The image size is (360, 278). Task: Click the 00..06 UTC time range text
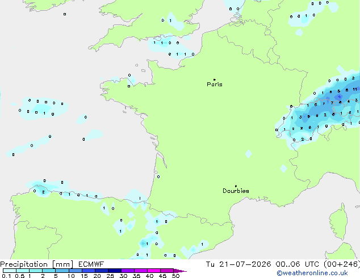(x=297, y=264)
